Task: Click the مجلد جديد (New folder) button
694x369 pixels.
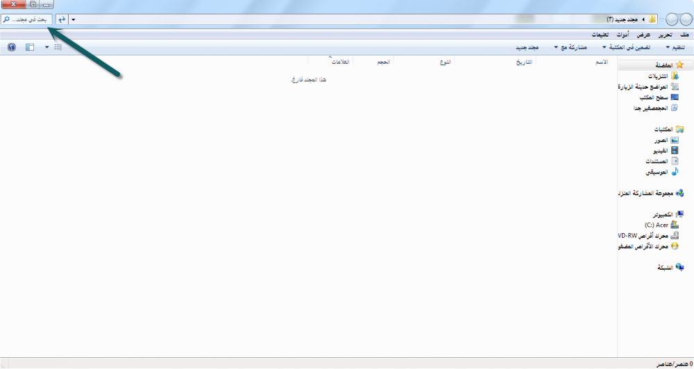Action: [x=527, y=47]
